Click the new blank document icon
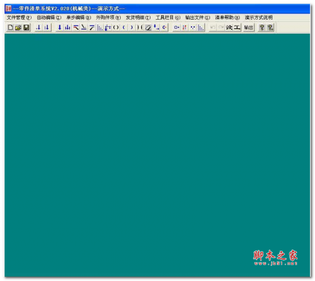The height and width of the screenshot is (281, 315). point(10,28)
